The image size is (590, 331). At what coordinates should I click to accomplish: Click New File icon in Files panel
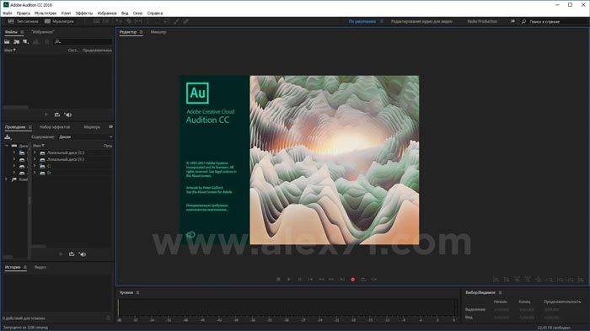coord(25,42)
